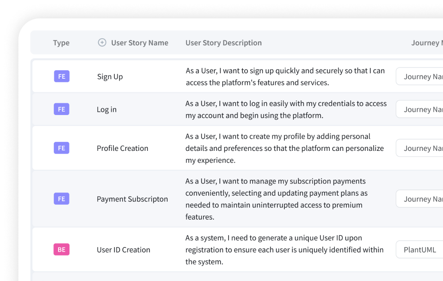Select the FE badge on the Sign Up row

point(61,76)
